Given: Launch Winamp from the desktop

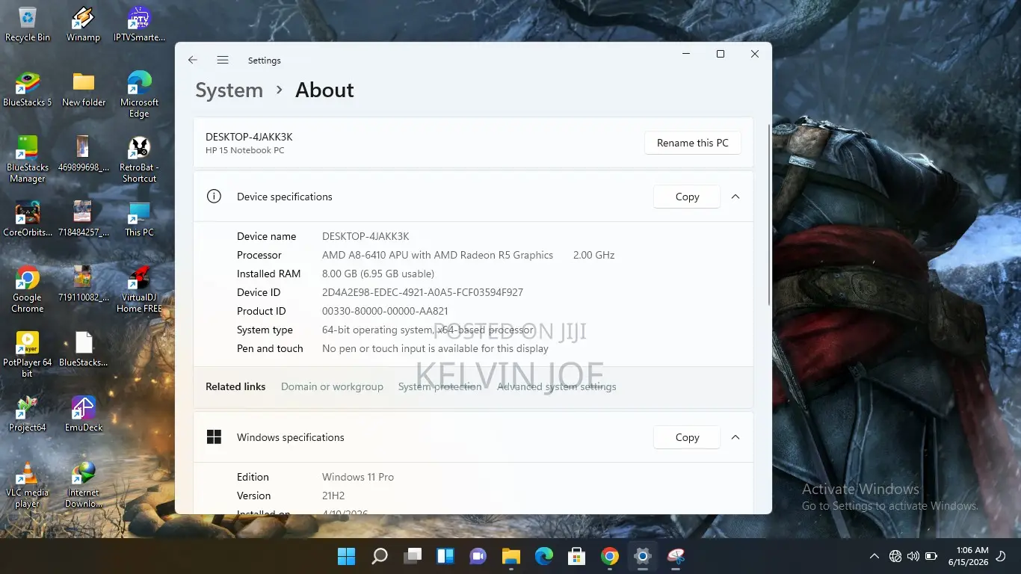Looking at the screenshot, I should 83,25.
